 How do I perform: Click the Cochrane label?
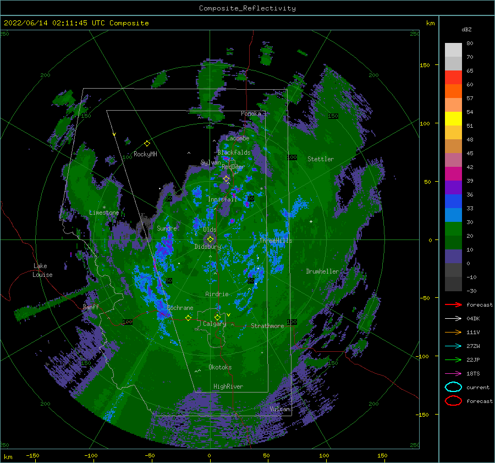(180, 308)
